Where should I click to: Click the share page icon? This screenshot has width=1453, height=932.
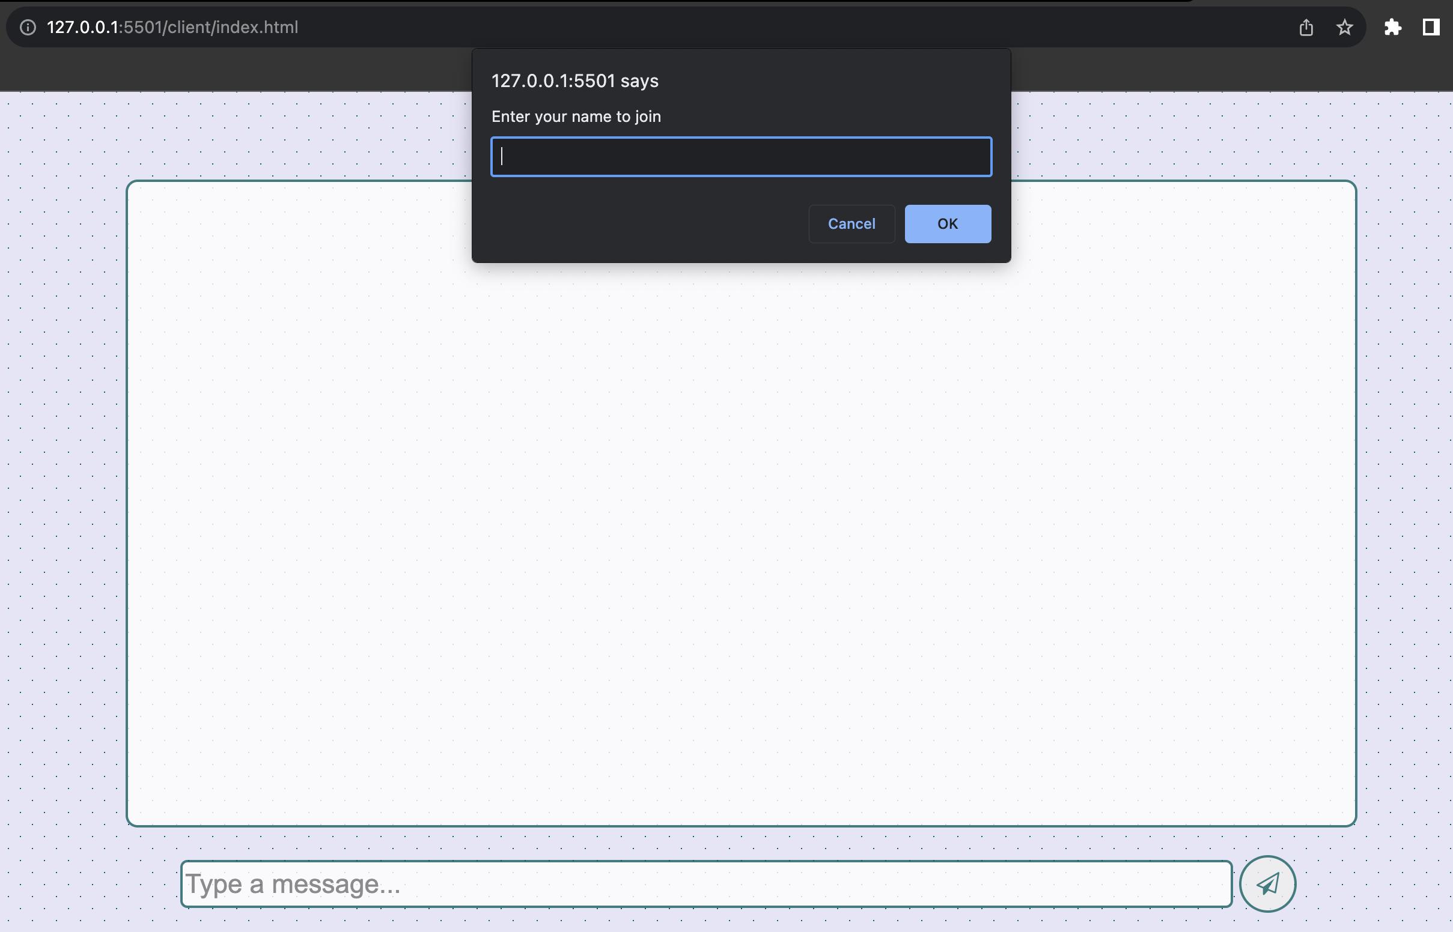[x=1306, y=27]
